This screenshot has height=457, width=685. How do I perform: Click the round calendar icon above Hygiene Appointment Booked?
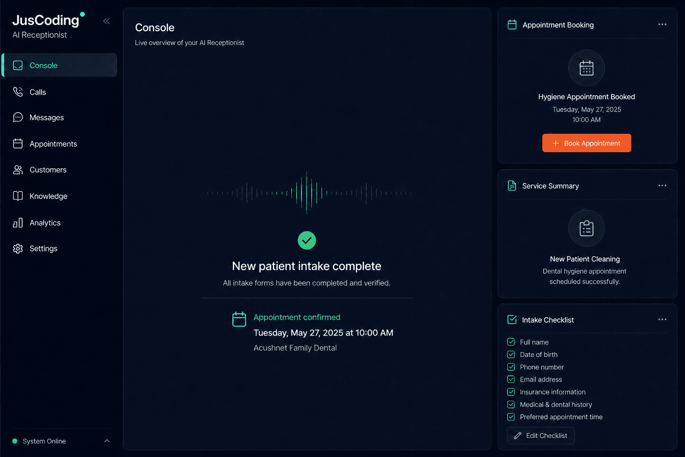[x=586, y=68]
